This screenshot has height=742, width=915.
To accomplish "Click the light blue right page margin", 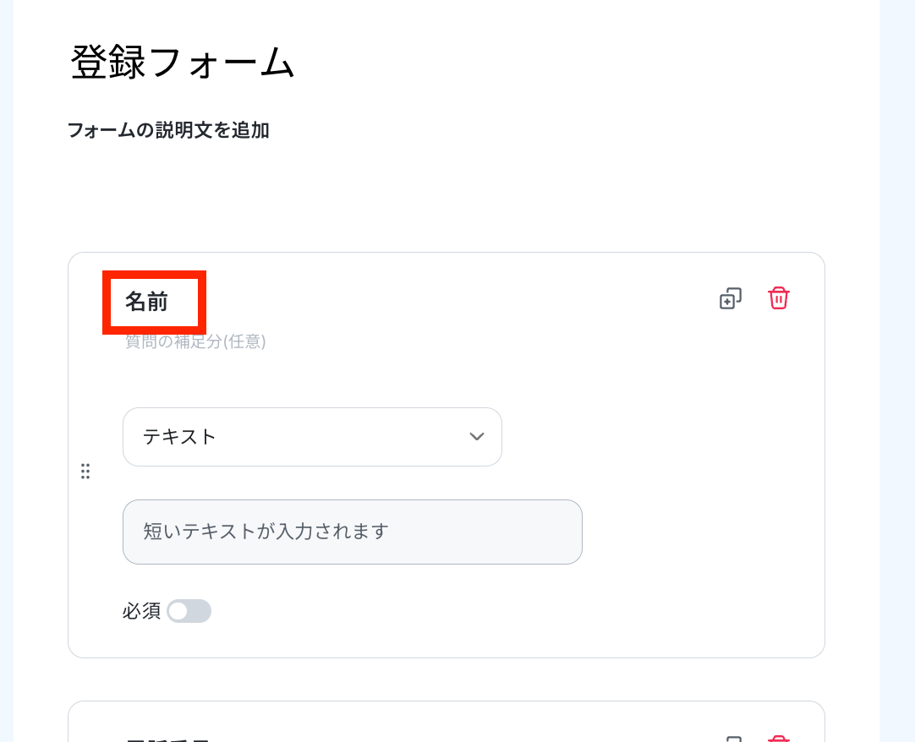I will 897,371.
